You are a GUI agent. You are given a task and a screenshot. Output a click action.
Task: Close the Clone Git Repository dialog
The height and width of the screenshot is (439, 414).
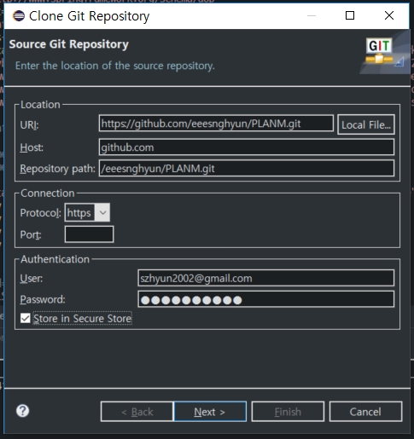pos(389,15)
